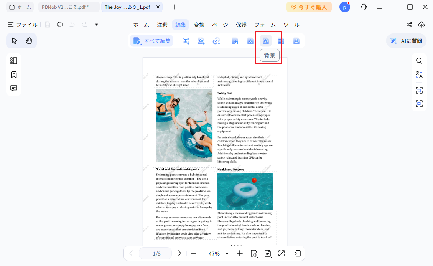
Task: Open the Bates numbering tool
Action: point(296,41)
